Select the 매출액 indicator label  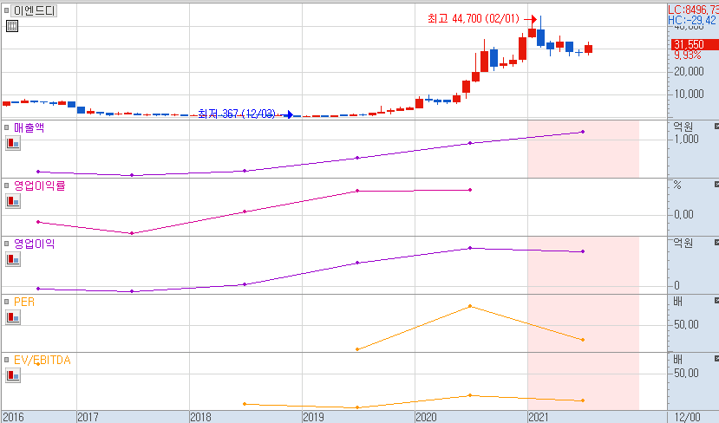(x=29, y=127)
